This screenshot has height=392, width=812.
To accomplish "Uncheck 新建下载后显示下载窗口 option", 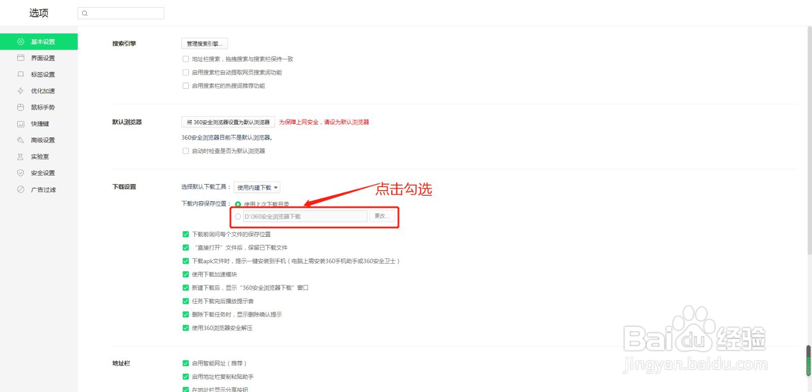I will click(186, 288).
